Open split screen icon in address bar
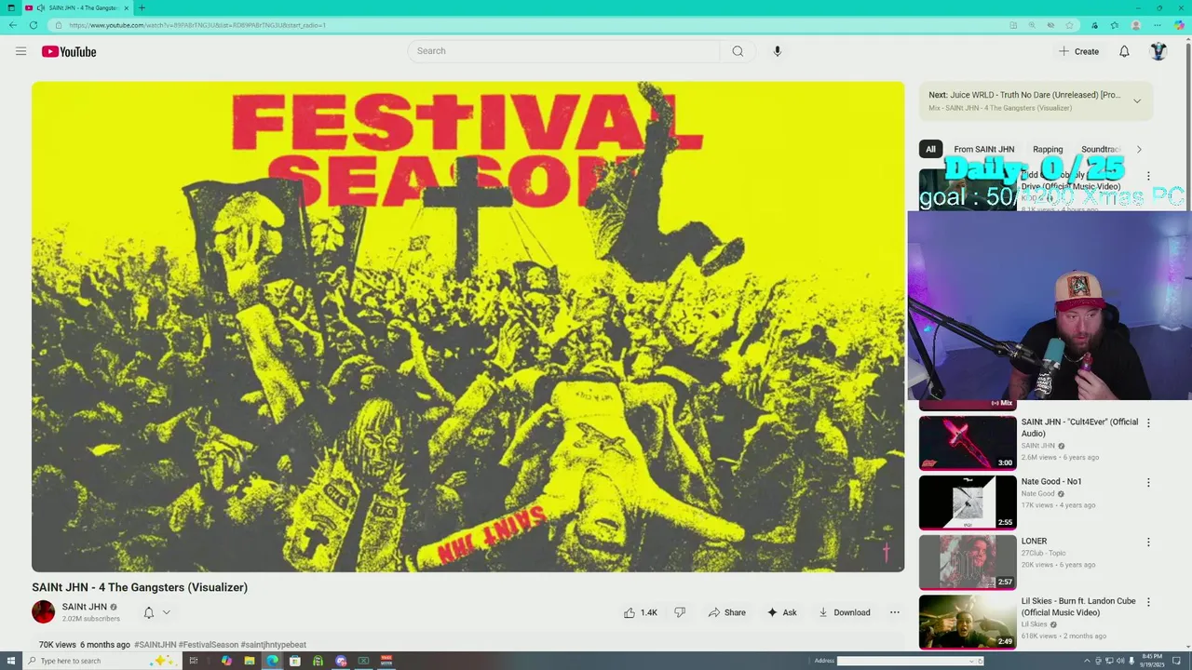Viewport: 1192px width, 670px height. pos(1013,25)
